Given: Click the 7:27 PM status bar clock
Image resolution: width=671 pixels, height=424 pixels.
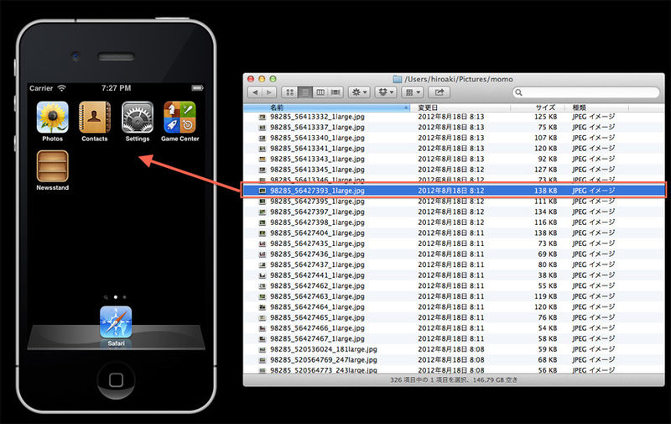Looking at the screenshot, I should (116, 88).
